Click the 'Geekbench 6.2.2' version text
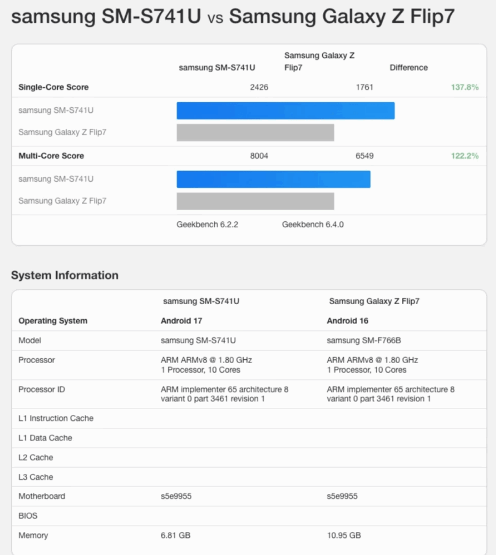The width and height of the screenshot is (496, 555). [x=207, y=225]
